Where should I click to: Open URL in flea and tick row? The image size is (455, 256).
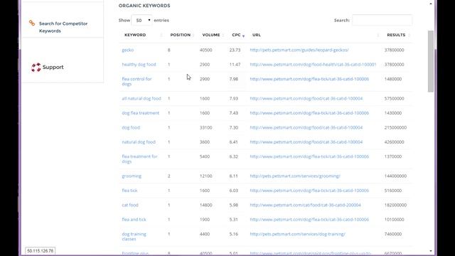pos(309,220)
